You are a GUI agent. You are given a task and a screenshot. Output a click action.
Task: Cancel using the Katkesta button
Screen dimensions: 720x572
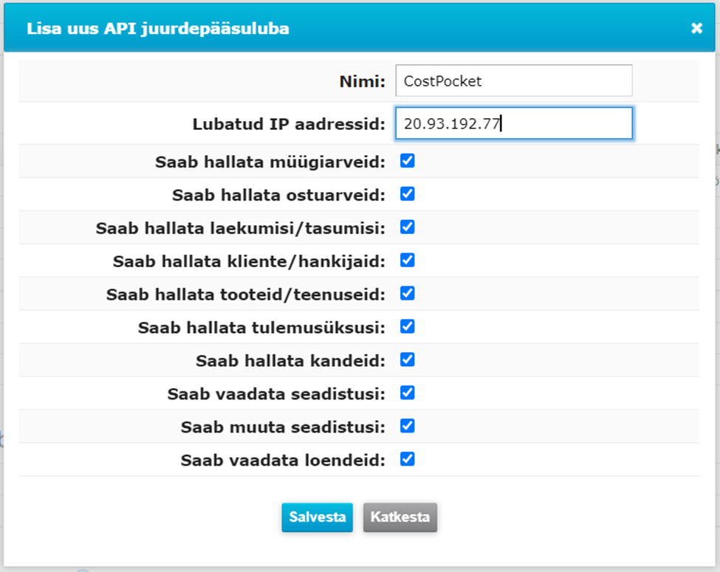400,517
